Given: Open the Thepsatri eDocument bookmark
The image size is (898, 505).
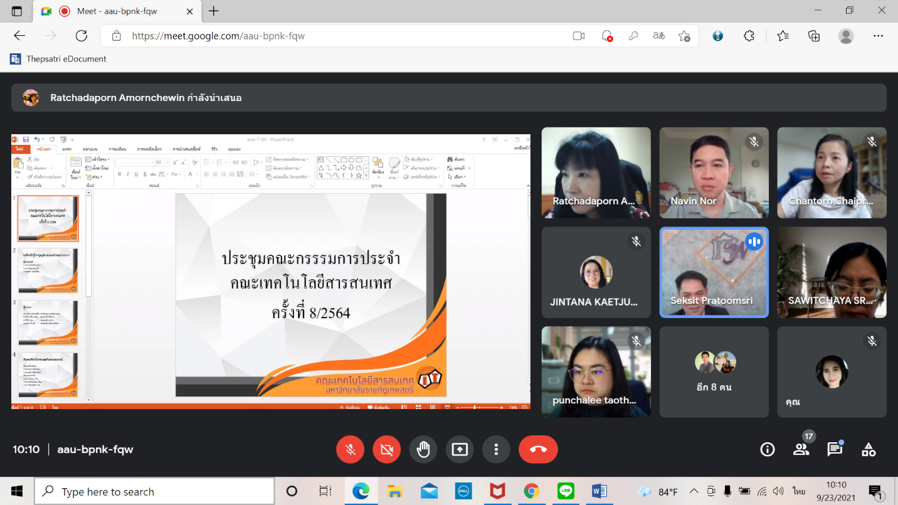Looking at the screenshot, I should coord(58,59).
